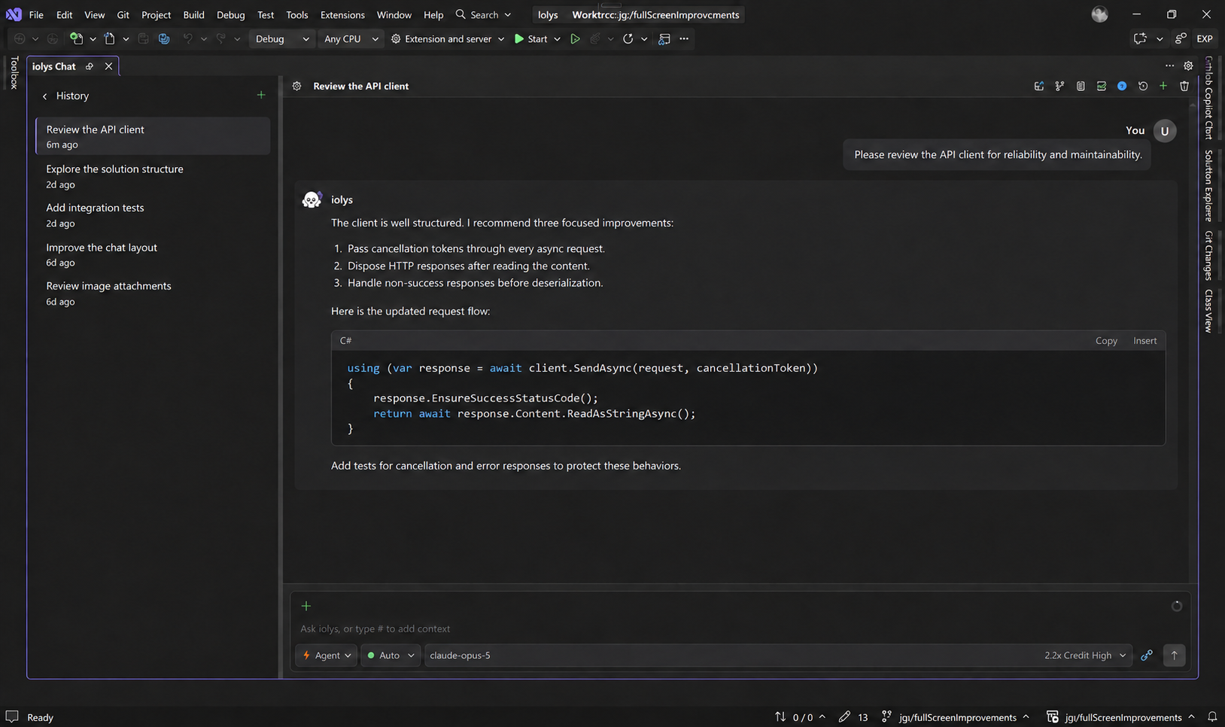Insert the C# code block
The width and height of the screenshot is (1225, 727).
[x=1144, y=341]
